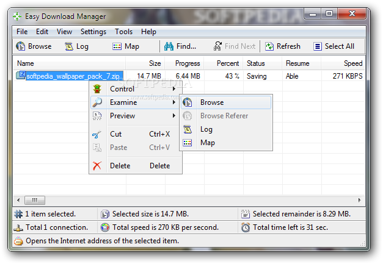Click the gear icon beside 1 item selected
Image resolution: width=383 pixels, height=264 pixels.
[18, 214]
